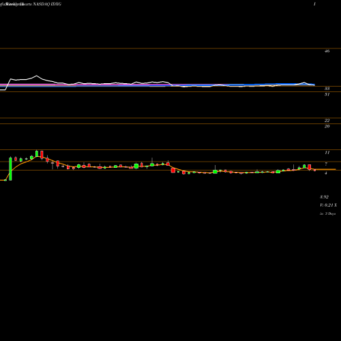Select the 4 price axis label
This screenshot has height=341, width=341.
tap(326, 173)
